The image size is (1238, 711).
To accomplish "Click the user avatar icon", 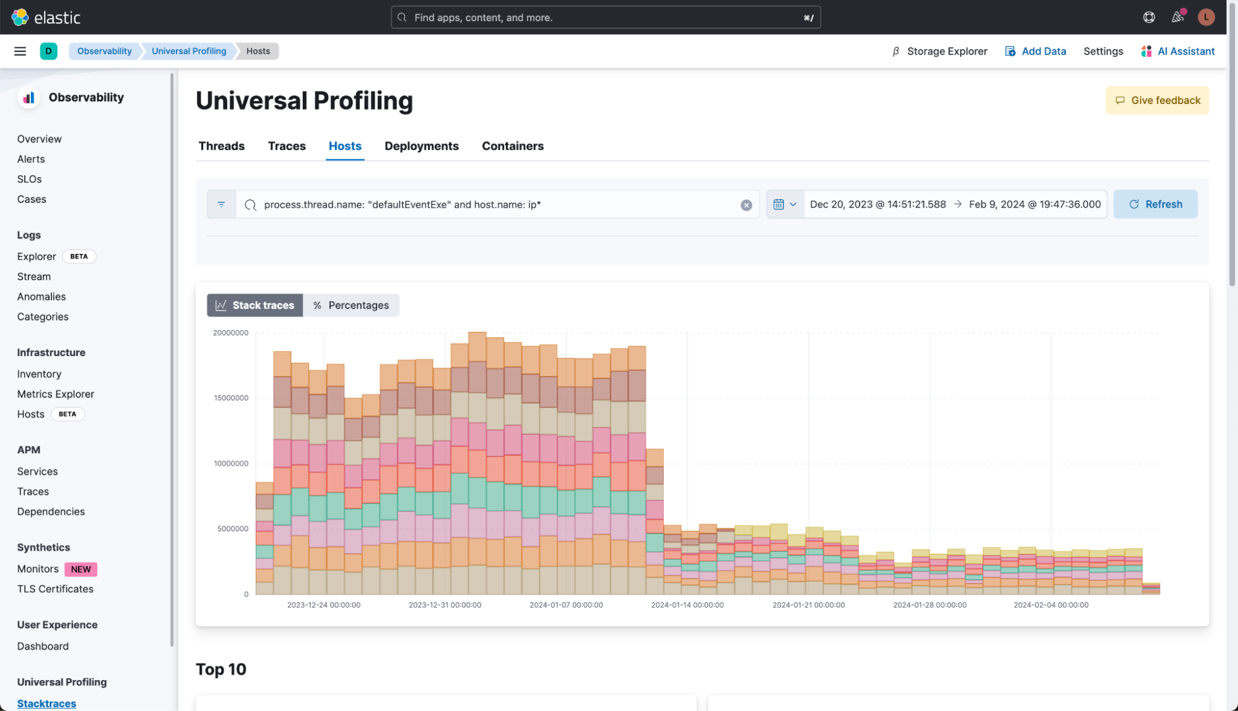I will pos(1205,17).
